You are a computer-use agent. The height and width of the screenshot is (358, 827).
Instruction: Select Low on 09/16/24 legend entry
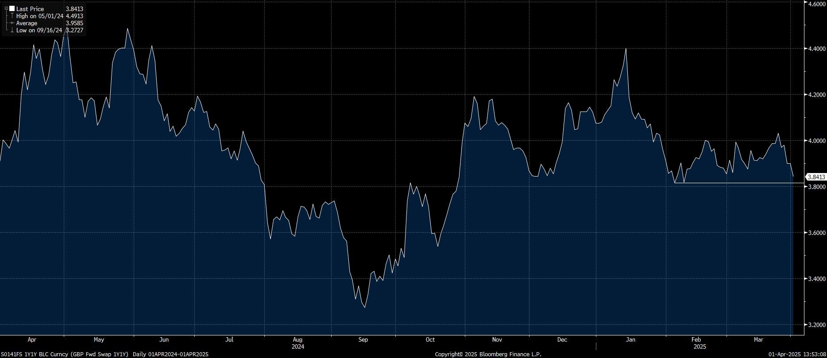tap(39, 30)
